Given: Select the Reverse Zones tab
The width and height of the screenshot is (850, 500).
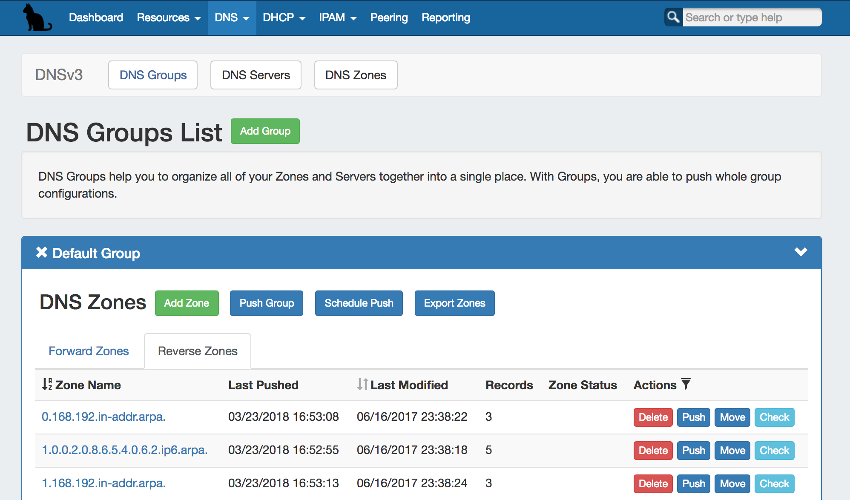Looking at the screenshot, I should 198,351.
